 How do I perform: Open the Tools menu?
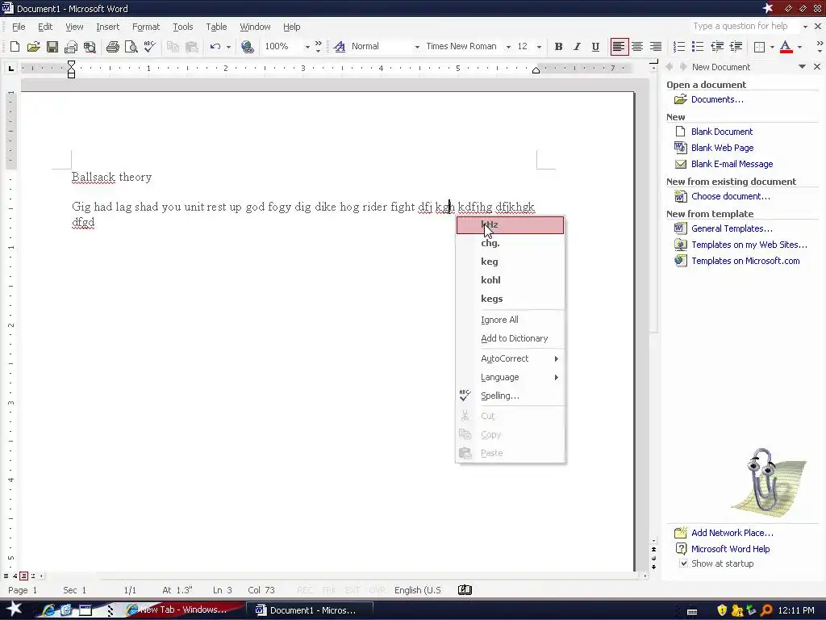point(183,27)
